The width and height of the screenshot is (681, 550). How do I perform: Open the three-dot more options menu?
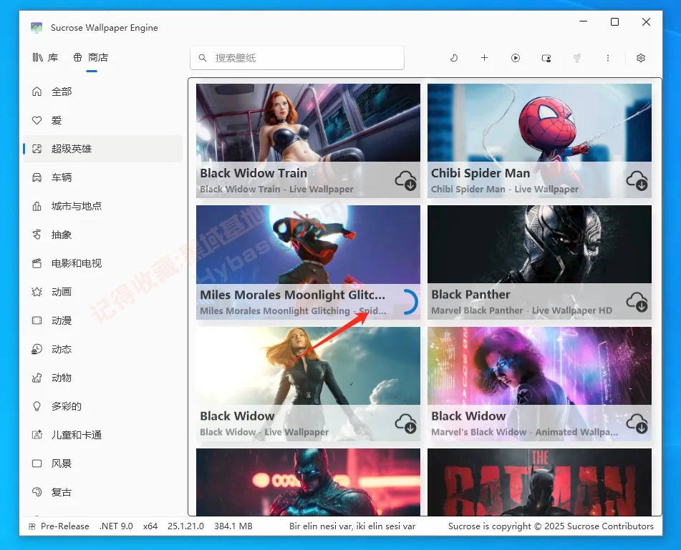pyautogui.click(x=608, y=58)
